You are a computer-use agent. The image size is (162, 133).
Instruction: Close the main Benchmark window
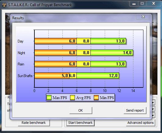coord(153,4)
